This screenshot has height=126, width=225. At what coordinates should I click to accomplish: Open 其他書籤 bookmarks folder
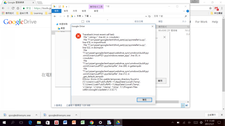(217, 13)
